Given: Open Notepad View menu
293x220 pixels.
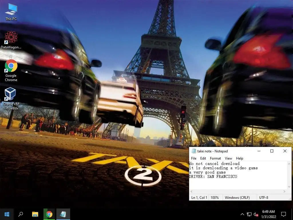Looking at the screenshot, I should click(x=228, y=158).
